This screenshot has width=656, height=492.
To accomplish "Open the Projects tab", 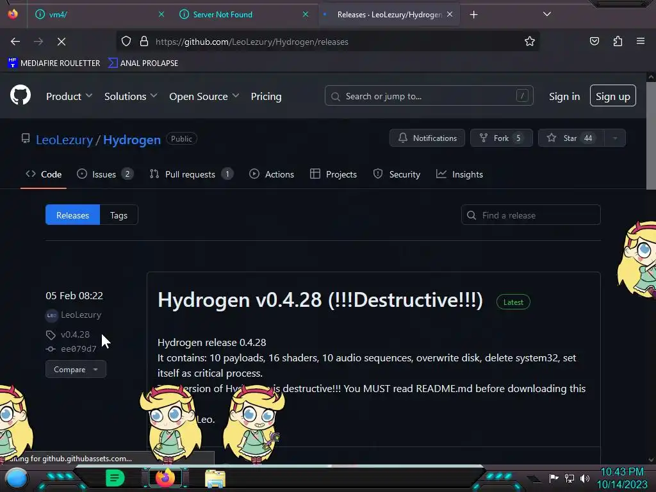I will 333,174.
